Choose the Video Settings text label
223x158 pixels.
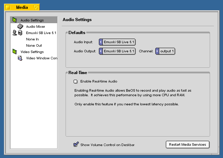32,52
